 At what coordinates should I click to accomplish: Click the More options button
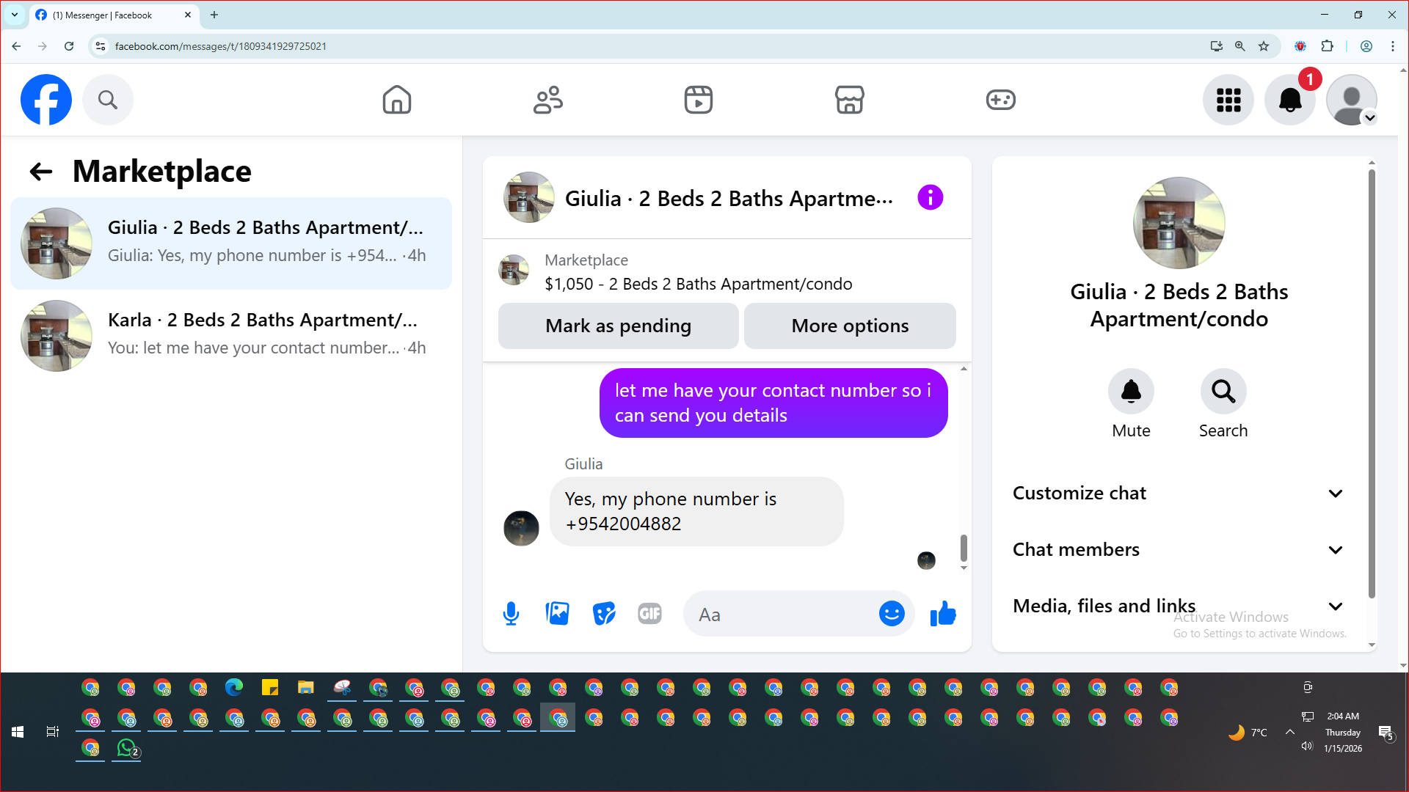[850, 326]
